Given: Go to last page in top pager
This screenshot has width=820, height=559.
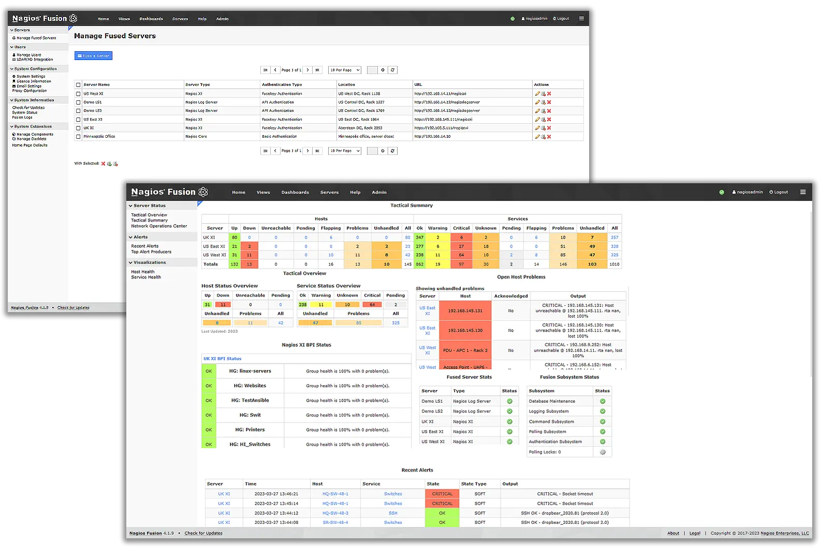Looking at the screenshot, I should pos(318,70).
